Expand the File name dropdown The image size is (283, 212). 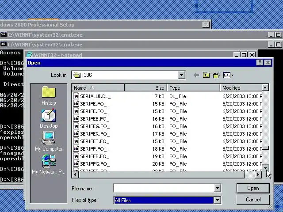click(217, 189)
